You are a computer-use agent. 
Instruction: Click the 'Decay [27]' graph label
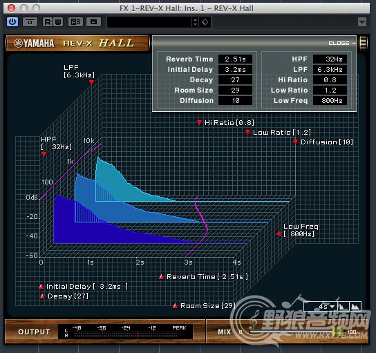pos(68,296)
